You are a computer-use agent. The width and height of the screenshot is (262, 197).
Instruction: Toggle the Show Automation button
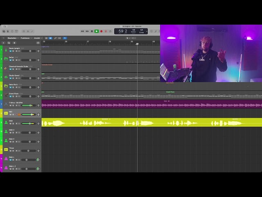(55, 38)
